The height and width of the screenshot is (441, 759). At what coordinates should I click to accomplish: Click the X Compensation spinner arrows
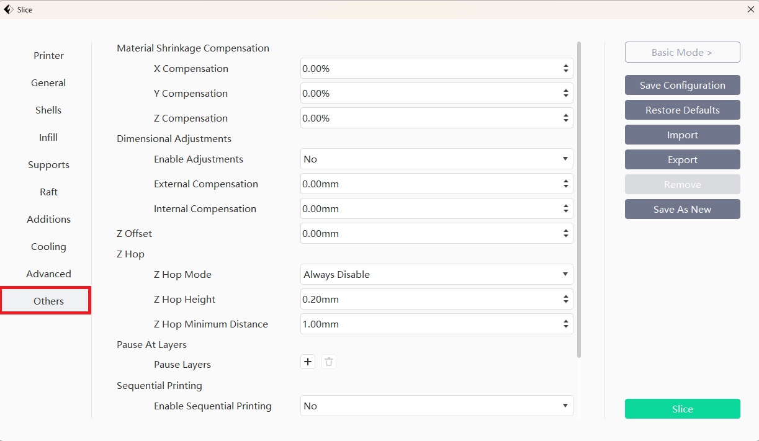point(565,69)
